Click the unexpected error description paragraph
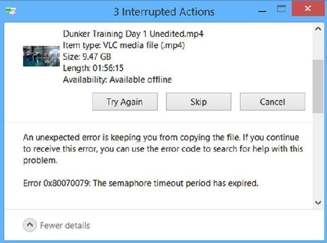 coord(163,149)
